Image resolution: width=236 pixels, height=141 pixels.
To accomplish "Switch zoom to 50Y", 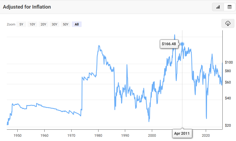I will pyautogui.click(x=65, y=24).
